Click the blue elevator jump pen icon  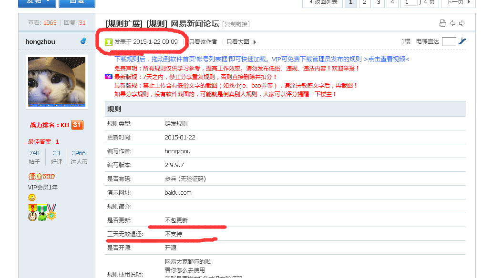[x=461, y=41]
